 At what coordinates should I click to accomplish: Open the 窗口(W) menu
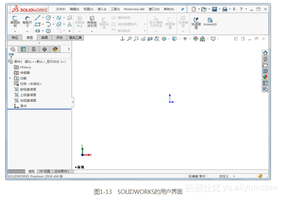154,9
